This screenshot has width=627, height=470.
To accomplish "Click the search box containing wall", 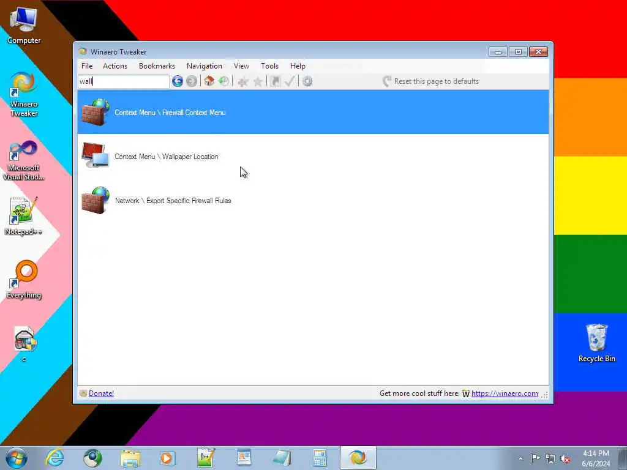I will (124, 81).
